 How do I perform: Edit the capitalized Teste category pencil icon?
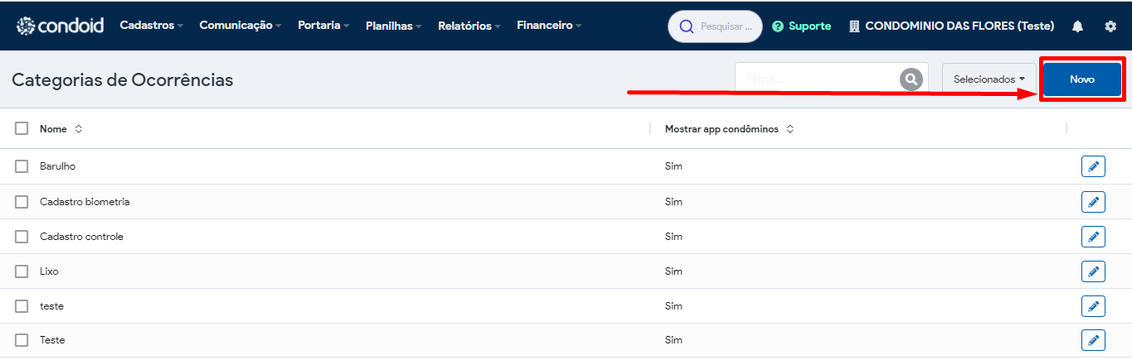point(1093,340)
